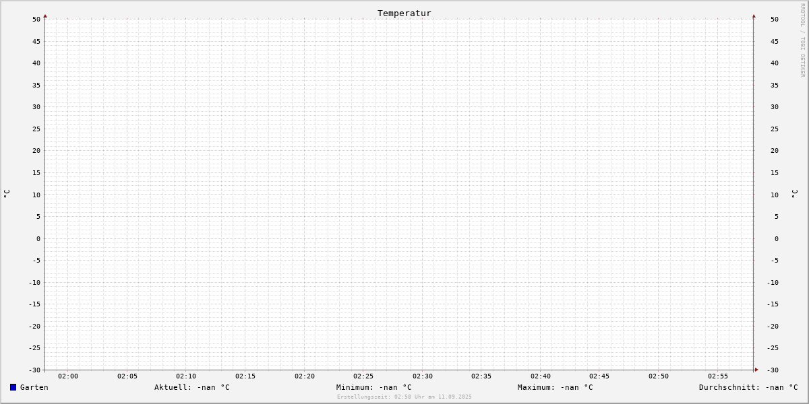Click the left axis 50 value label
Image resolution: width=809 pixels, height=404 pixels.
pyautogui.click(x=36, y=20)
